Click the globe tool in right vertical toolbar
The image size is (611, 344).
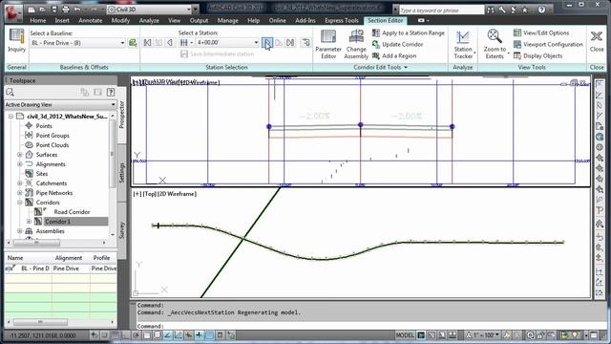point(600,137)
